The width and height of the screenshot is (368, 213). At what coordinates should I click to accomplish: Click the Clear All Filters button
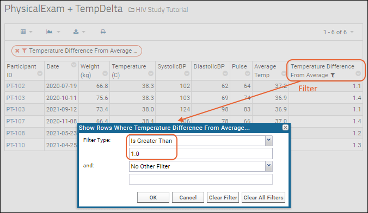[x=263, y=197]
